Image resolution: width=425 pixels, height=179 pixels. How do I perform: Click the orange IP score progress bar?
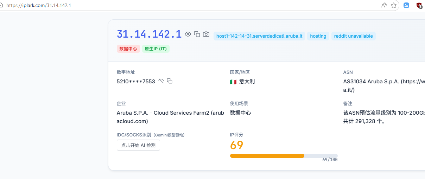(267, 155)
